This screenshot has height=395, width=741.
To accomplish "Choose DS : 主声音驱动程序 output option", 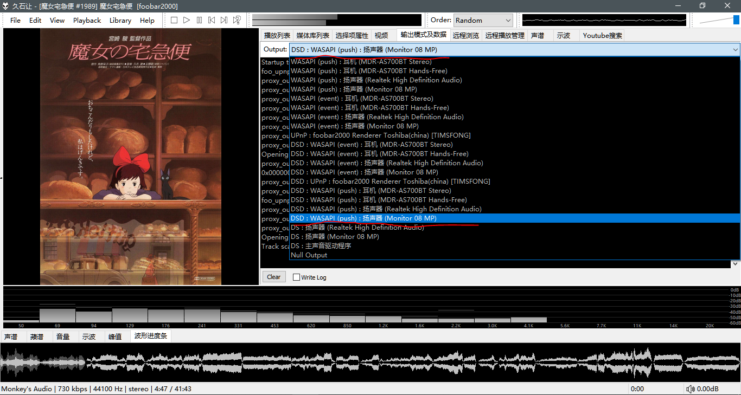I will click(321, 246).
